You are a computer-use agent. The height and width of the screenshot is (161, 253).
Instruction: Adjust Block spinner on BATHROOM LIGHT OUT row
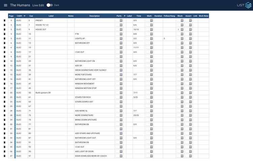pyautogui.click(x=182, y=138)
